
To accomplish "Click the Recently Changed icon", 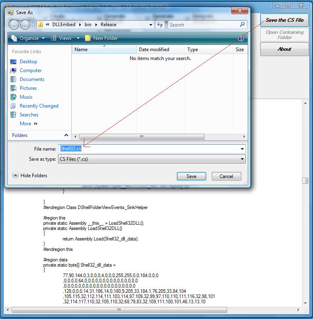I will [13, 106].
